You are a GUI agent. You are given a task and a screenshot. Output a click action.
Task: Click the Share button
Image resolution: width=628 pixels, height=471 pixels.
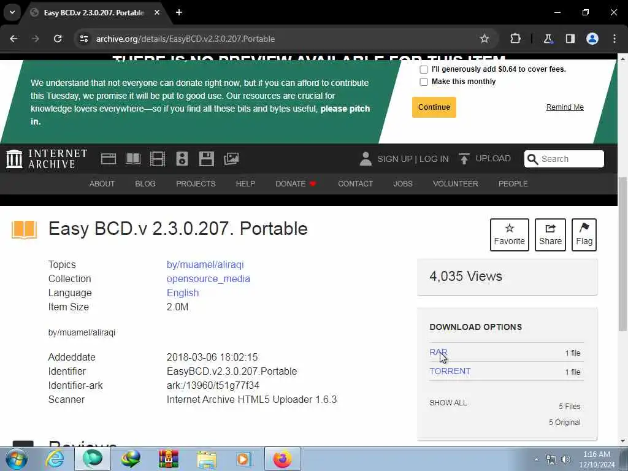click(x=550, y=235)
